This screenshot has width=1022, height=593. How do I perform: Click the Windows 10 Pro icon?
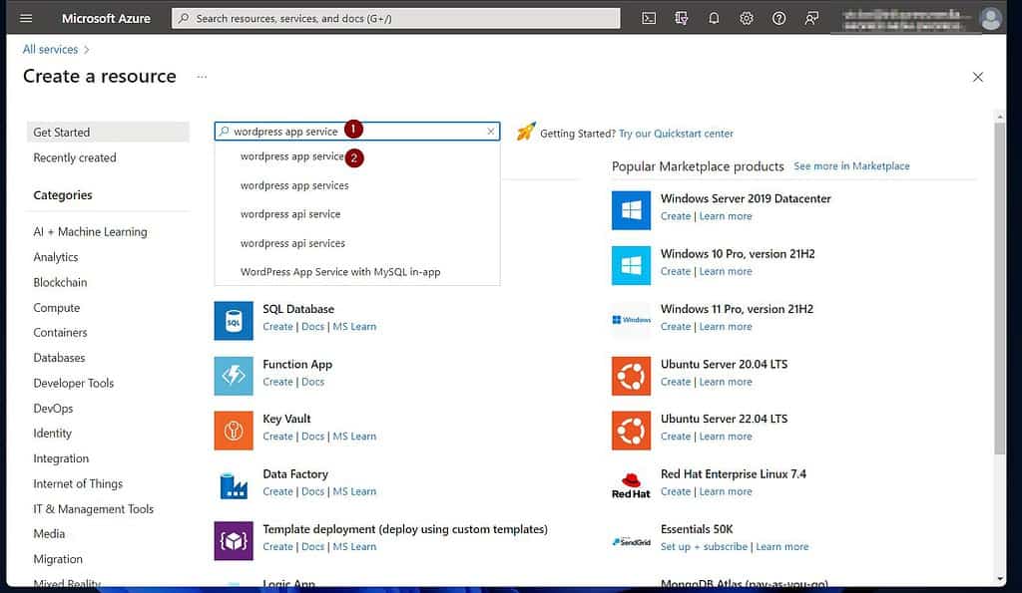click(x=631, y=265)
